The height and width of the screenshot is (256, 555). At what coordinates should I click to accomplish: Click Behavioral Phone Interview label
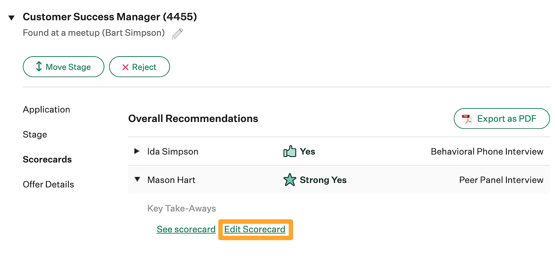coord(487,151)
